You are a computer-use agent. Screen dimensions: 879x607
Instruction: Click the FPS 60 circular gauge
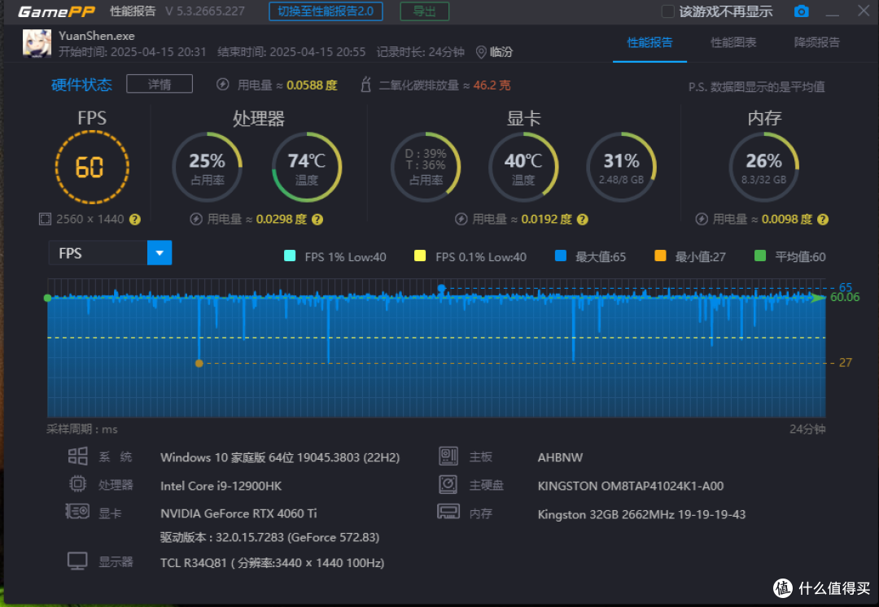click(x=92, y=167)
